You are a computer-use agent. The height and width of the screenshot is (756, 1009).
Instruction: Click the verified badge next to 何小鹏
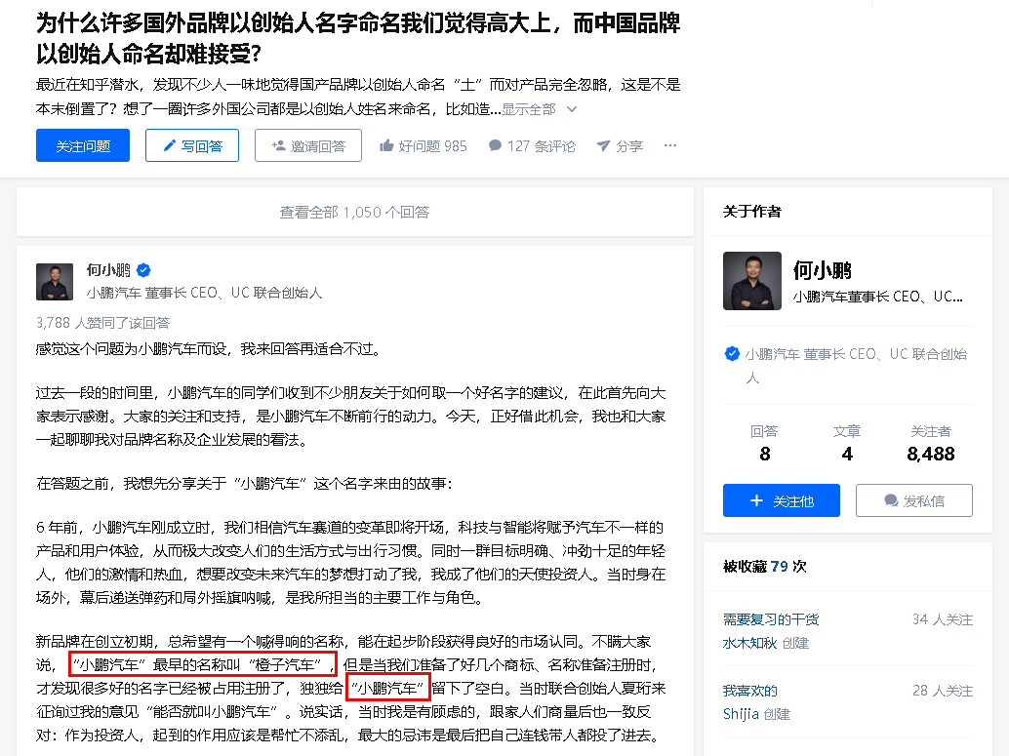(143, 270)
